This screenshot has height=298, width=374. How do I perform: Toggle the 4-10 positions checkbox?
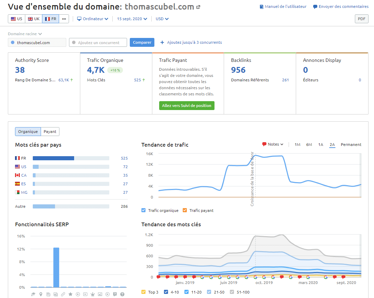[166, 292]
